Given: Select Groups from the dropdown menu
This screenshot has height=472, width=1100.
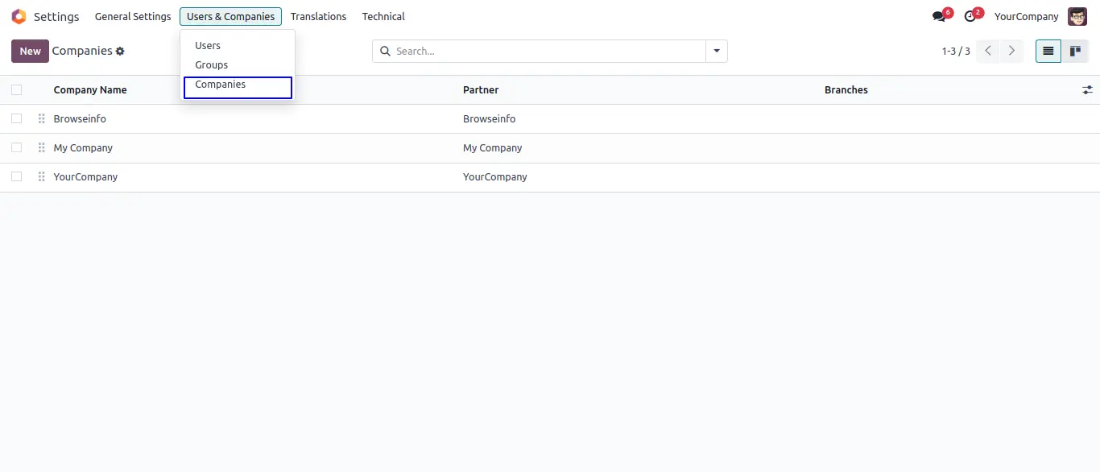Looking at the screenshot, I should point(212,65).
